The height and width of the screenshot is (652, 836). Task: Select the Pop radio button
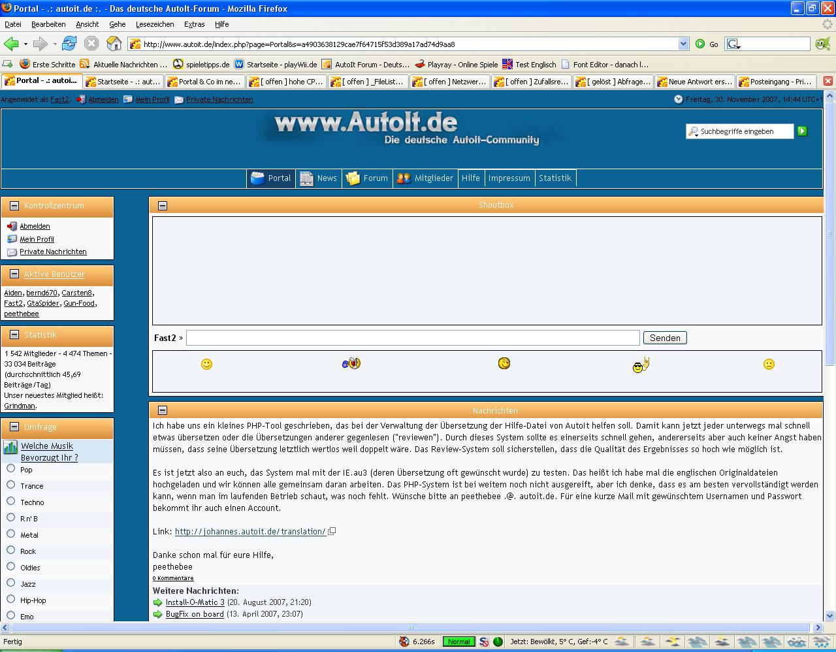(x=11, y=468)
